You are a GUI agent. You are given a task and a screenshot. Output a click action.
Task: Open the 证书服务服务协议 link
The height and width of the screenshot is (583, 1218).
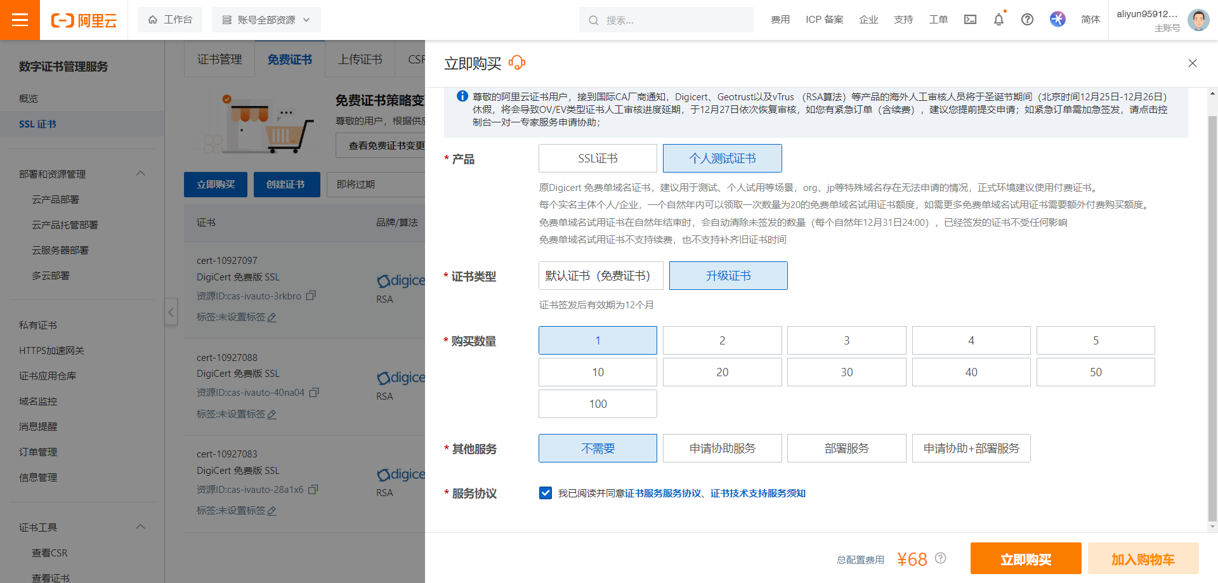tap(663, 493)
